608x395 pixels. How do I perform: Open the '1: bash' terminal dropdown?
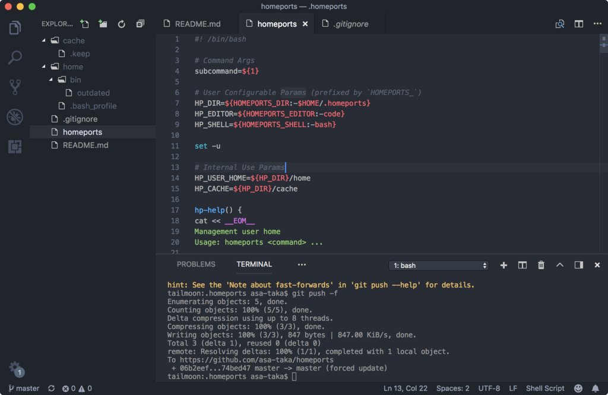click(438, 265)
